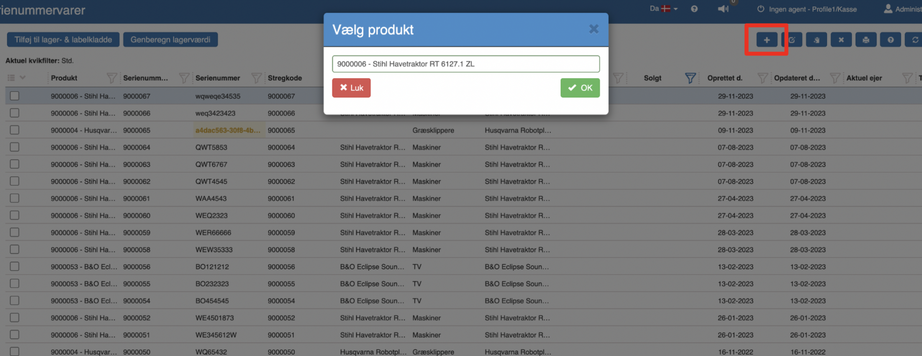Sort by the Aktuel ejer column header
Viewport: 922px width, 356px height.
pyautogui.click(x=864, y=78)
